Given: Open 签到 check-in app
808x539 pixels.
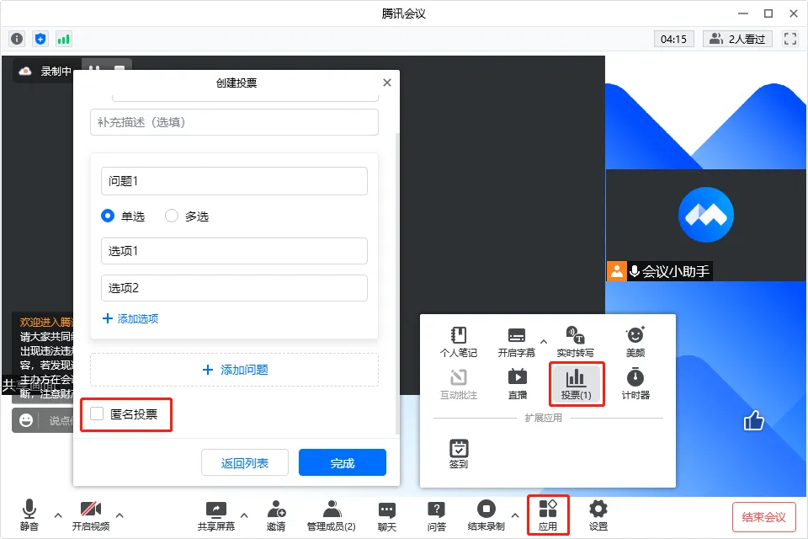Looking at the screenshot, I should [x=459, y=454].
